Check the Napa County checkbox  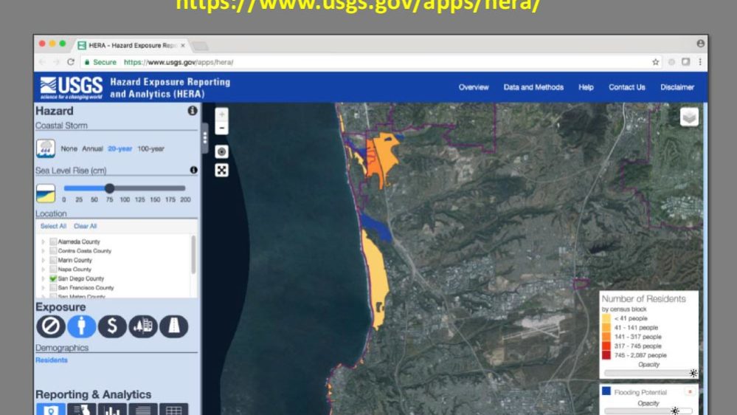[53, 269]
